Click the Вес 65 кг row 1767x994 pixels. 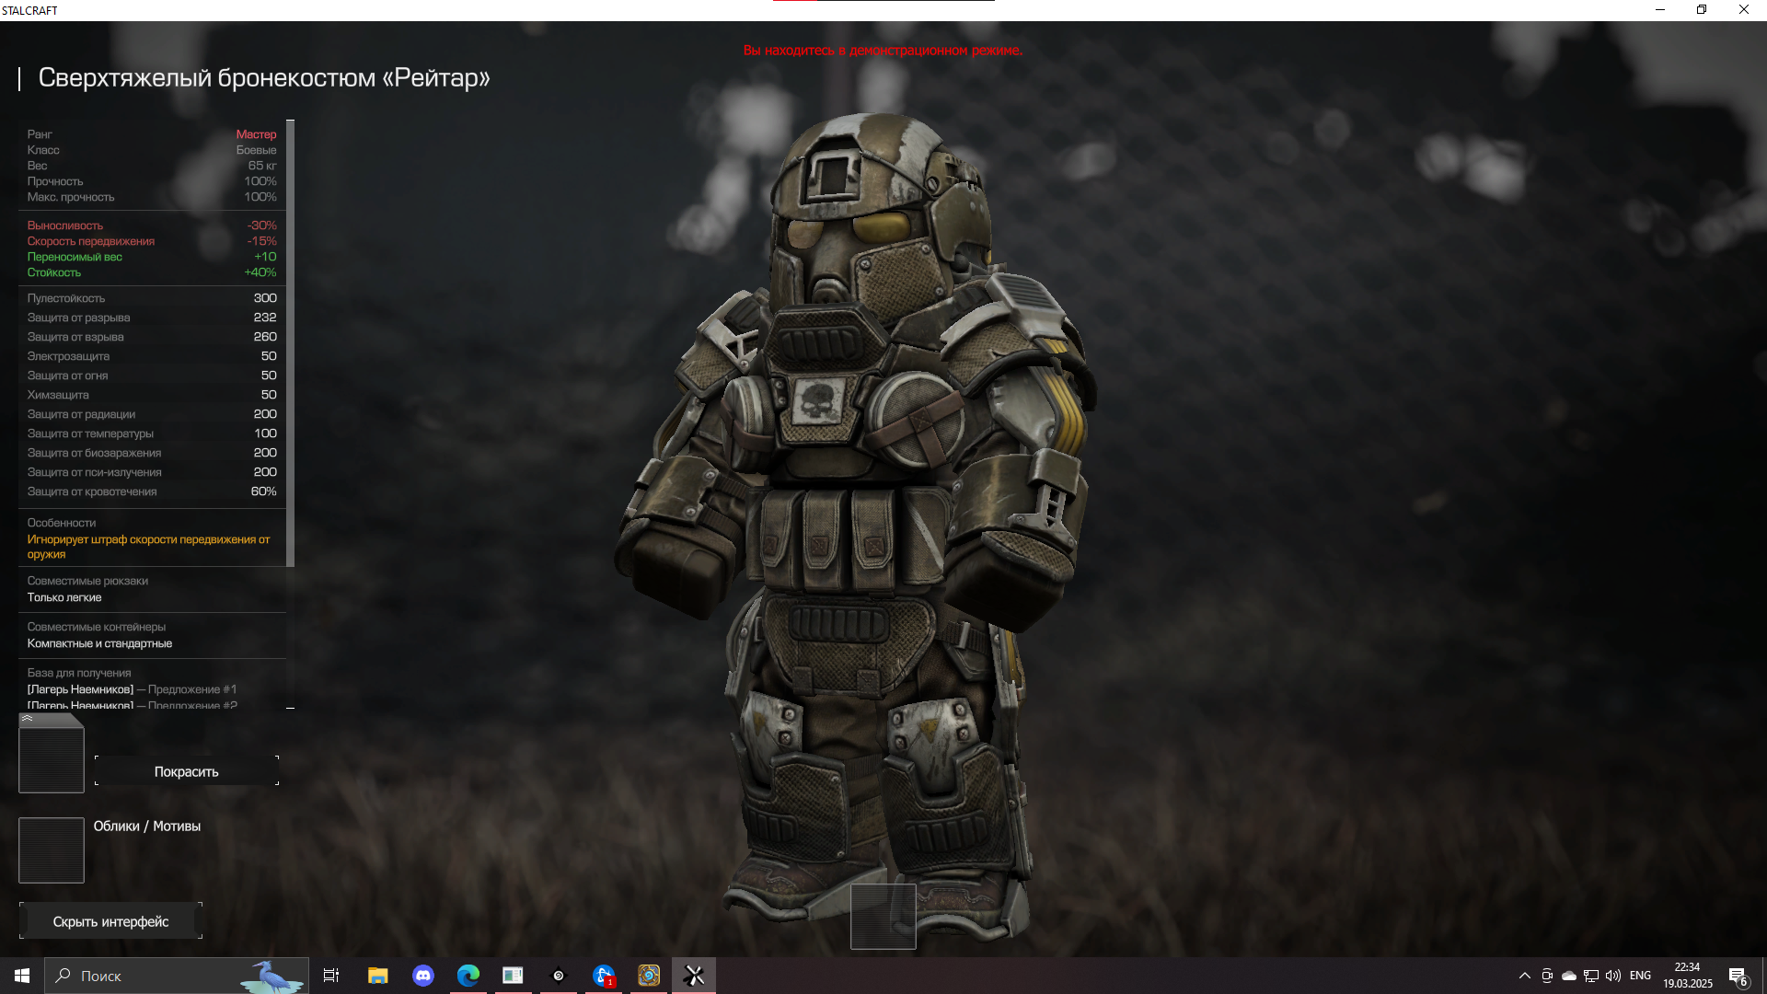click(152, 166)
